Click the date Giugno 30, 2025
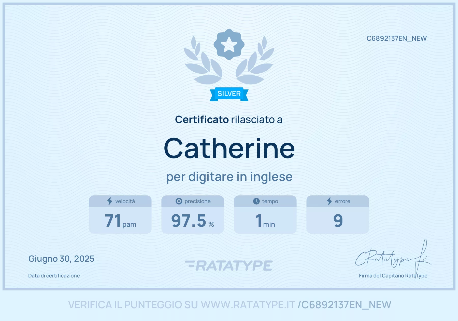The image size is (458, 321). (61, 259)
